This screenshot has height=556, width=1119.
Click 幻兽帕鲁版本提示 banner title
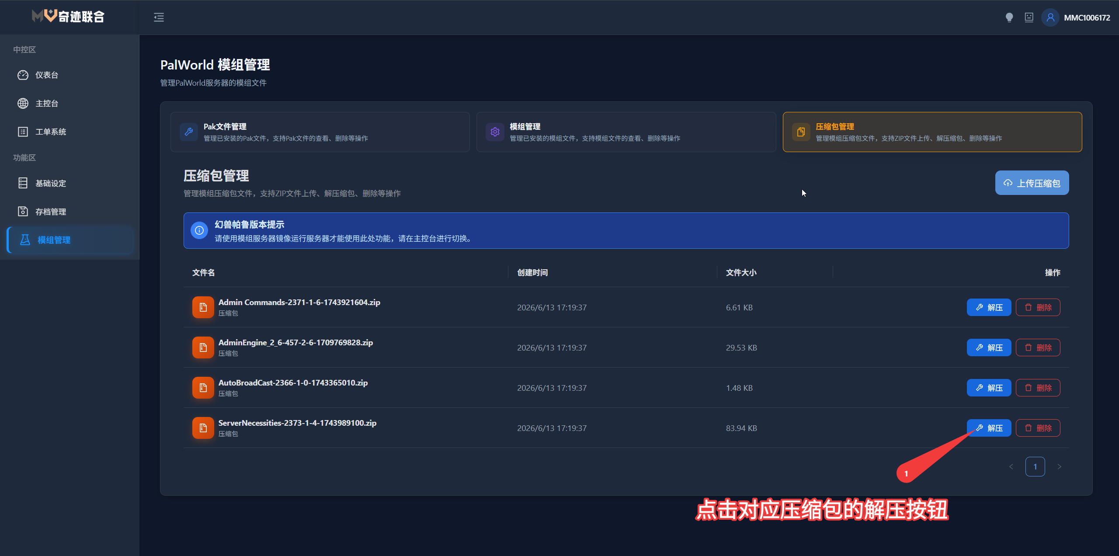coord(249,225)
